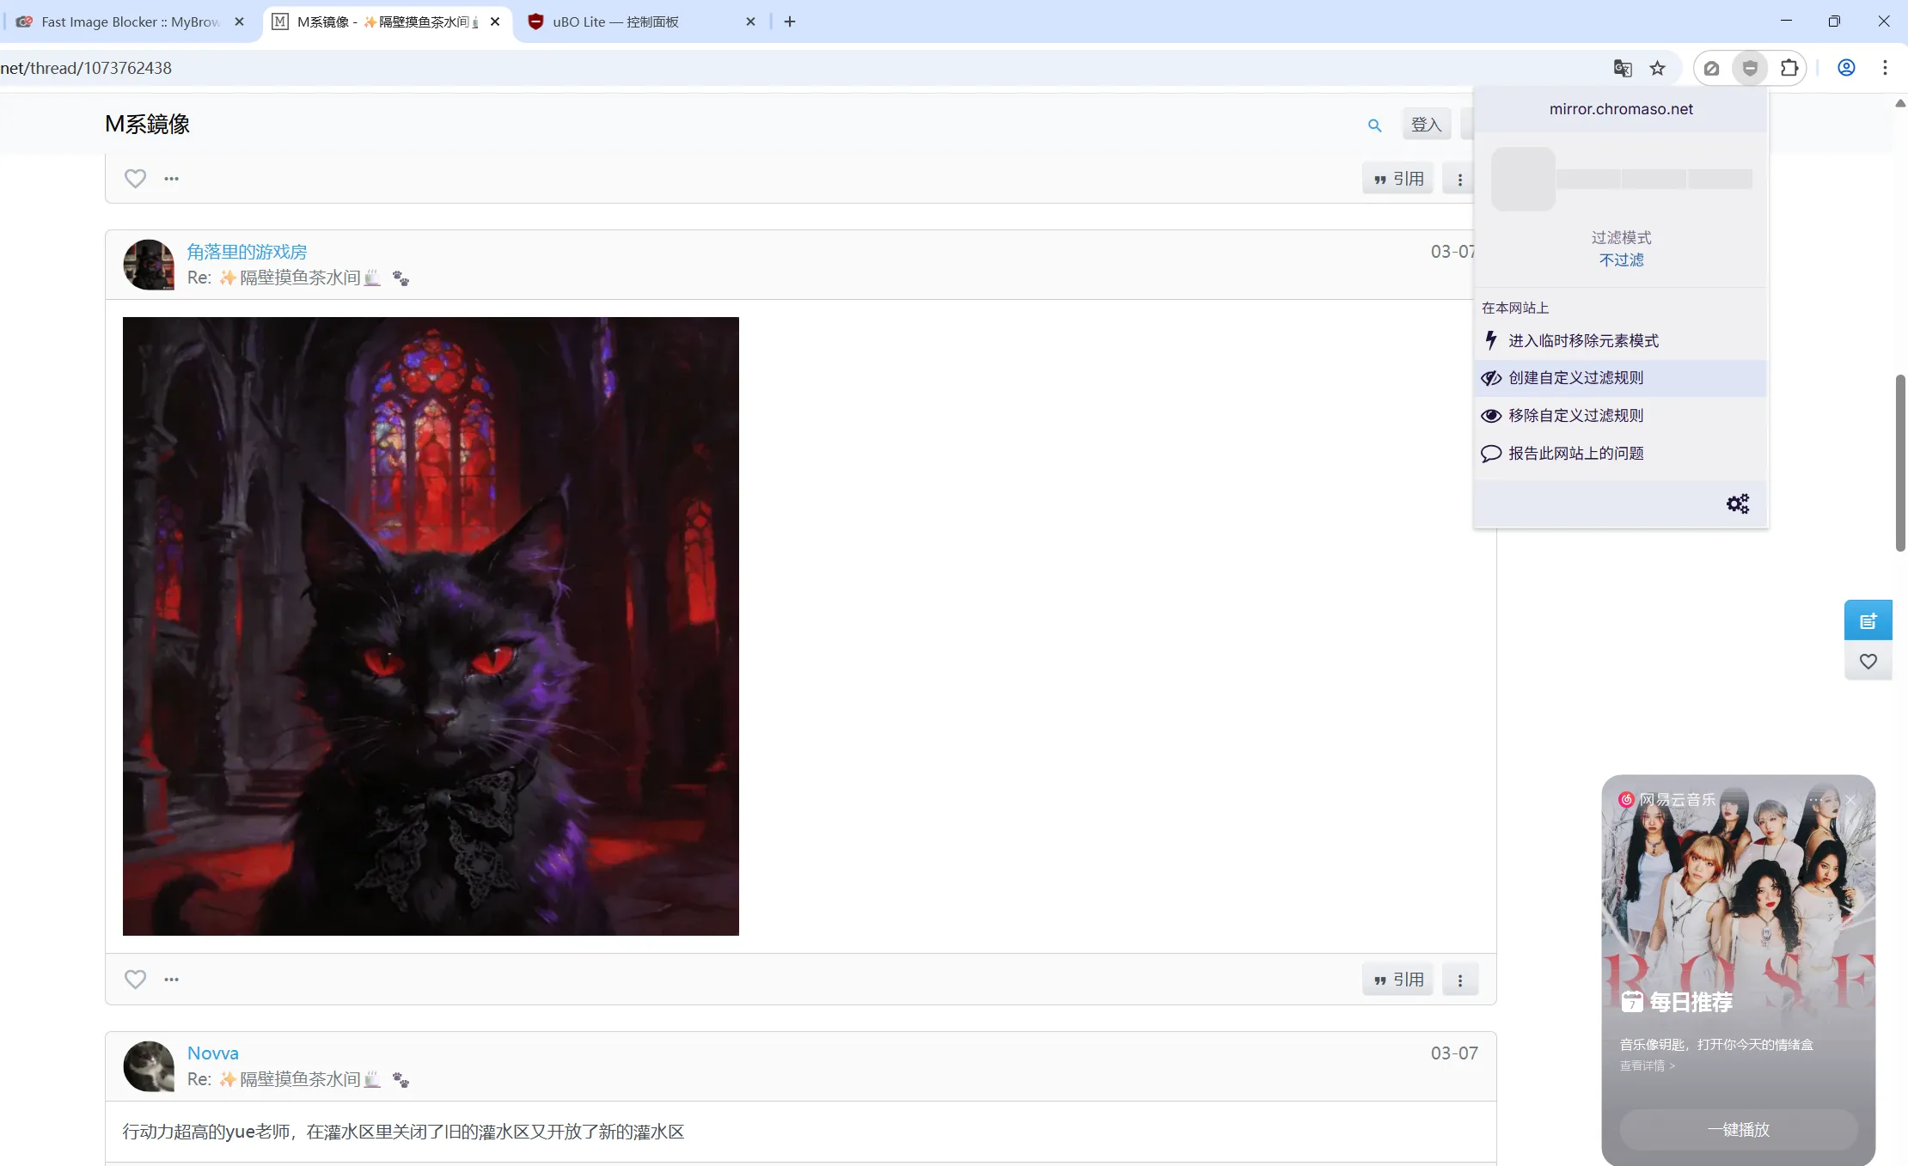
Task: Click the Fast Image Blocker extension icon
Action: 1711,68
